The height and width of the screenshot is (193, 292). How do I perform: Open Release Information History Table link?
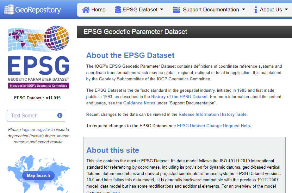click(x=213, y=115)
